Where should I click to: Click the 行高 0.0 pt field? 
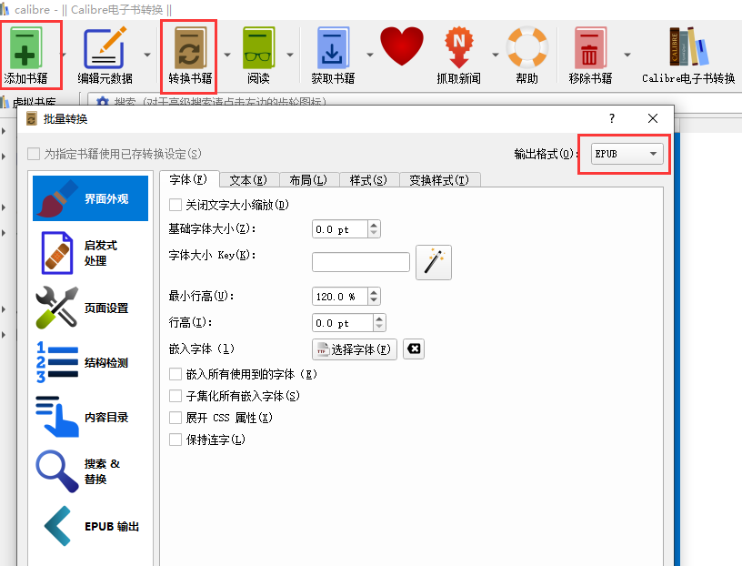pyautogui.click(x=343, y=323)
